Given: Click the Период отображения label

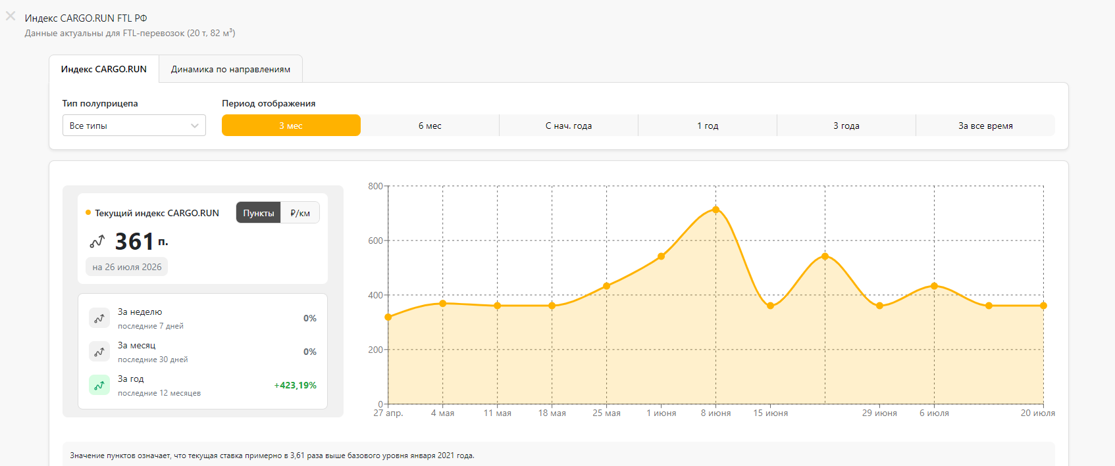Looking at the screenshot, I should tap(269, 103).
